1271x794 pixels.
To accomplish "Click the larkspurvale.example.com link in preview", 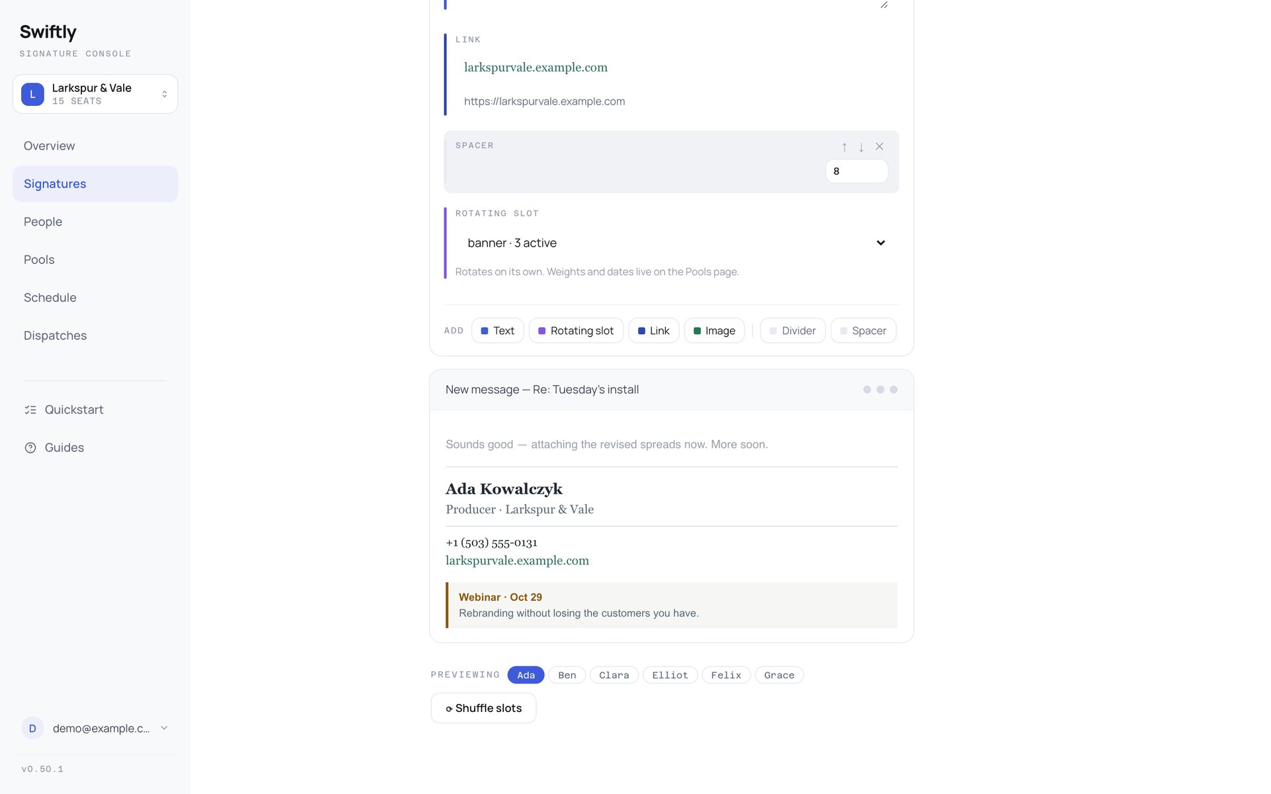I will point(517,560).
